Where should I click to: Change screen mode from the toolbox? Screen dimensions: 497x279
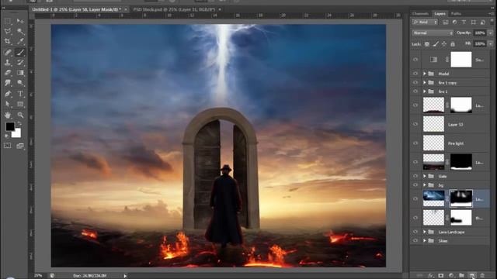click(x=20, y=146)
